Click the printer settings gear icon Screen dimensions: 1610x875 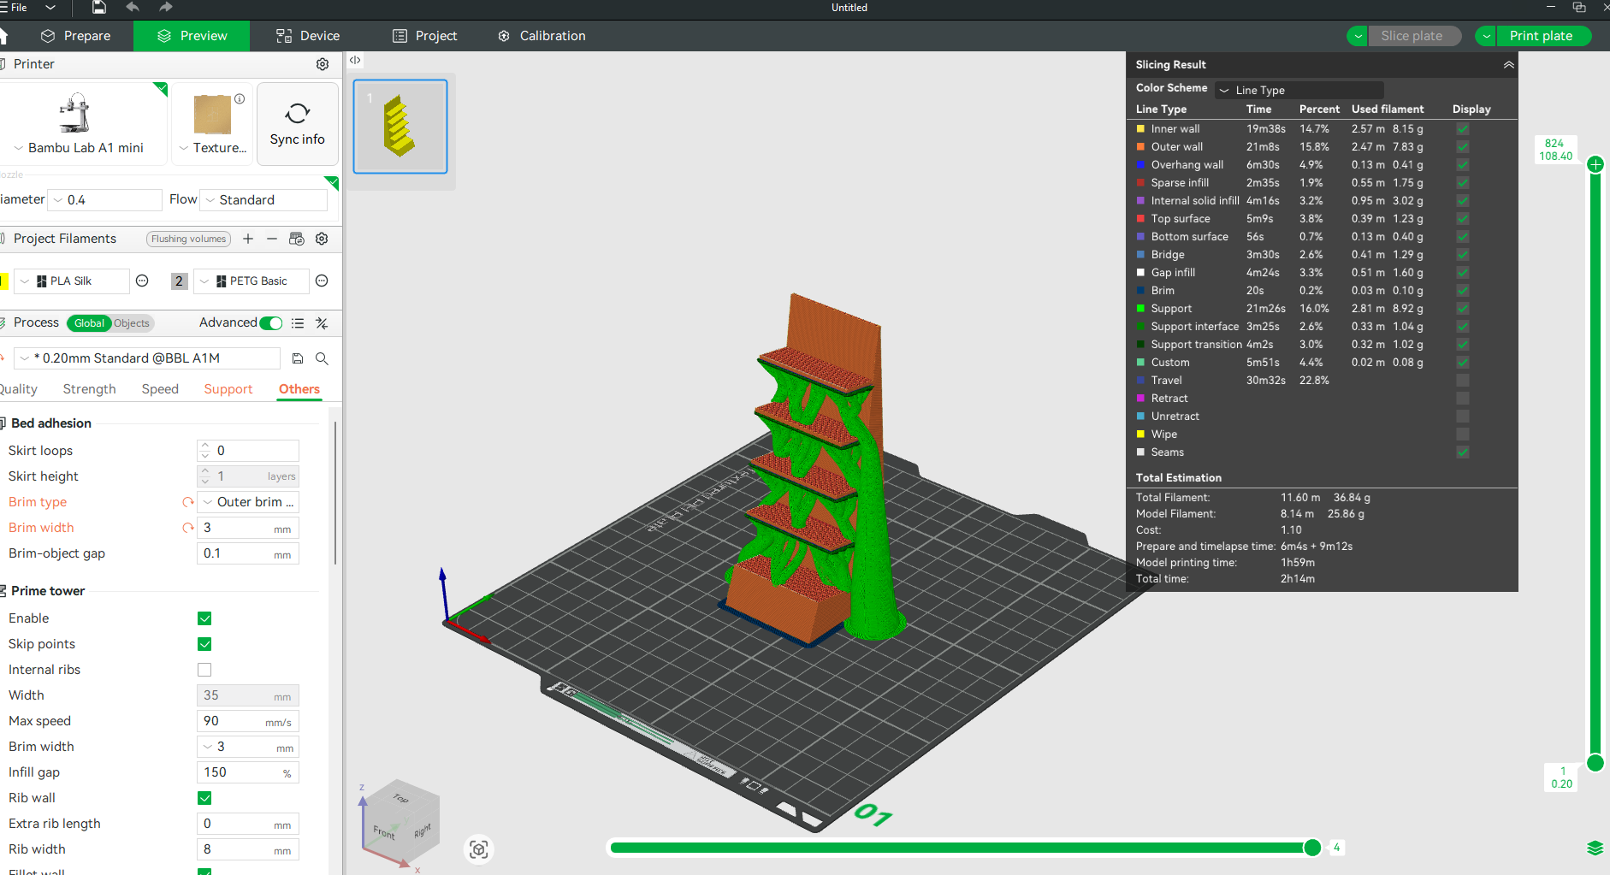(323, 64)
